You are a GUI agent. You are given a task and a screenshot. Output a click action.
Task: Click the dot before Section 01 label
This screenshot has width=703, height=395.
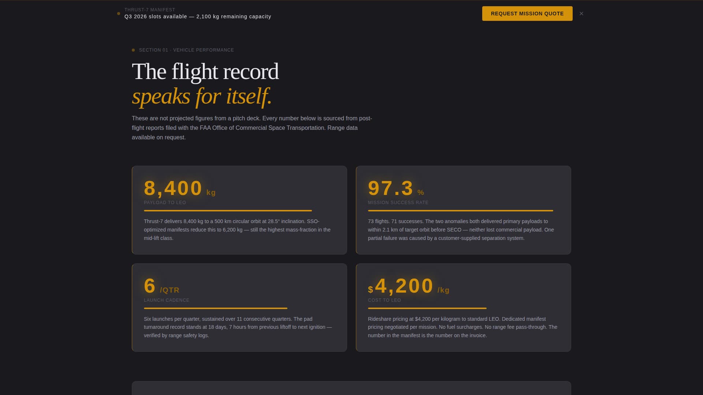point(133,50)
